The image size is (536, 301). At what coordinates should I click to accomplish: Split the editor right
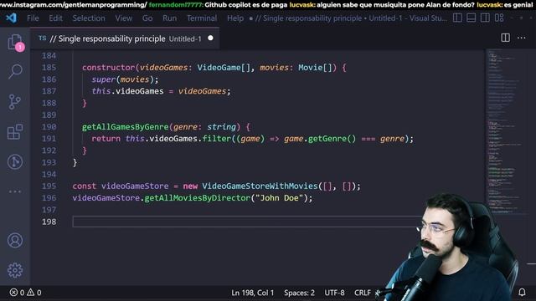(x=505, y=38)
